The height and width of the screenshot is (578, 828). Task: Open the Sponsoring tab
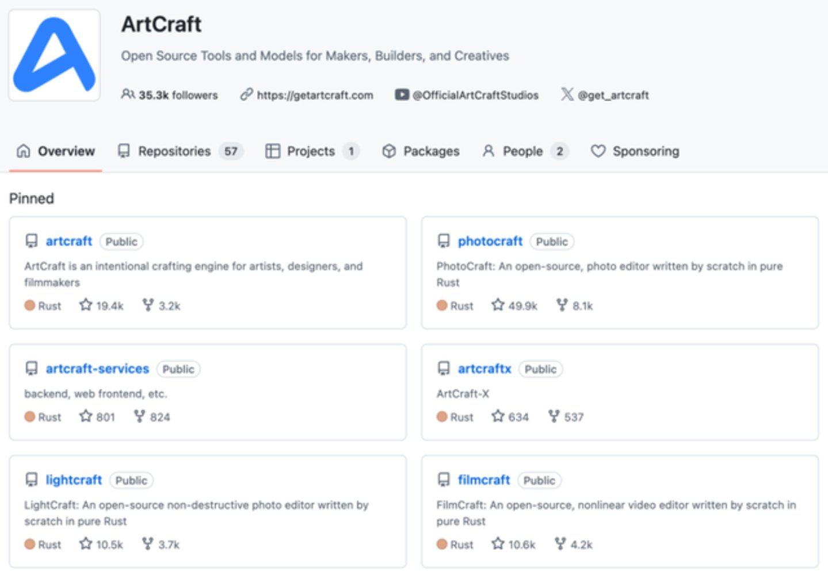[x=635, y=151]
